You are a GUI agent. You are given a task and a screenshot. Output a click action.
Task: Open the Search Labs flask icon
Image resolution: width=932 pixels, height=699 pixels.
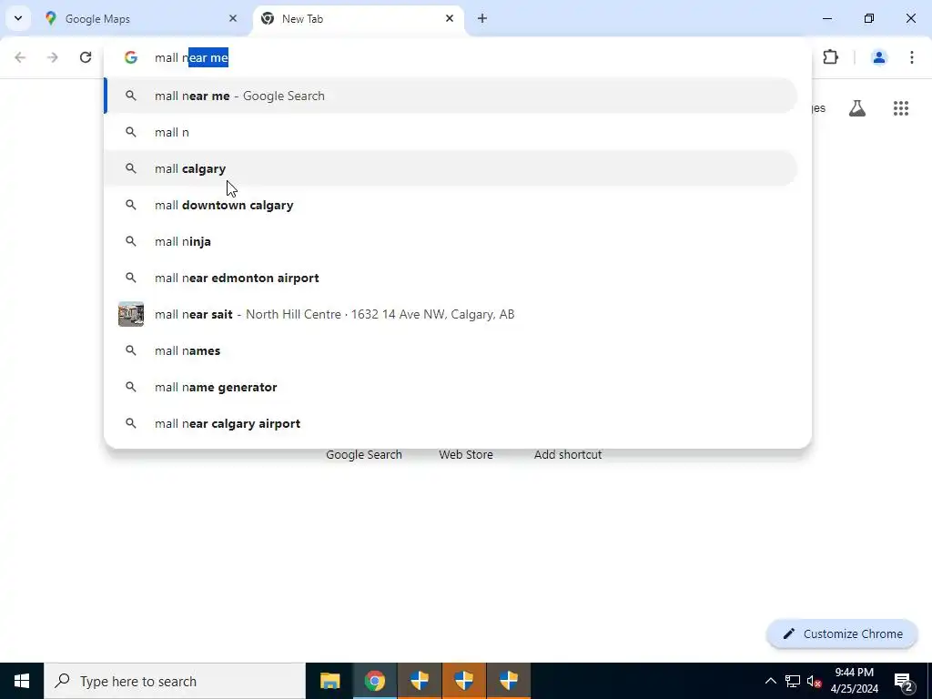(857, 108)
